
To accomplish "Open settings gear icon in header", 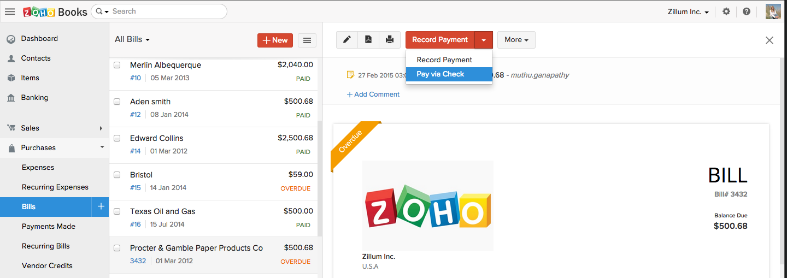I will pyautogui.click(x=726, y=11).
